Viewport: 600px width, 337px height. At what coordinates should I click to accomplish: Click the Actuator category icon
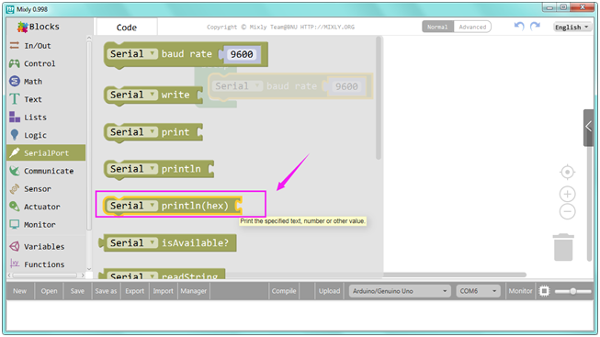[14, 207]
